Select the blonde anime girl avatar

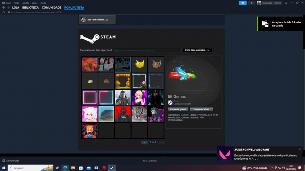(139, 98)
